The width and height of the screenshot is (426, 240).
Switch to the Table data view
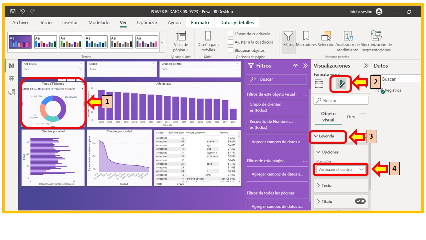coord(12,79)
